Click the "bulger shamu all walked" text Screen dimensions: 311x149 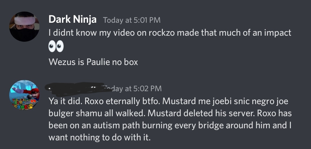[x=96, y=113]
